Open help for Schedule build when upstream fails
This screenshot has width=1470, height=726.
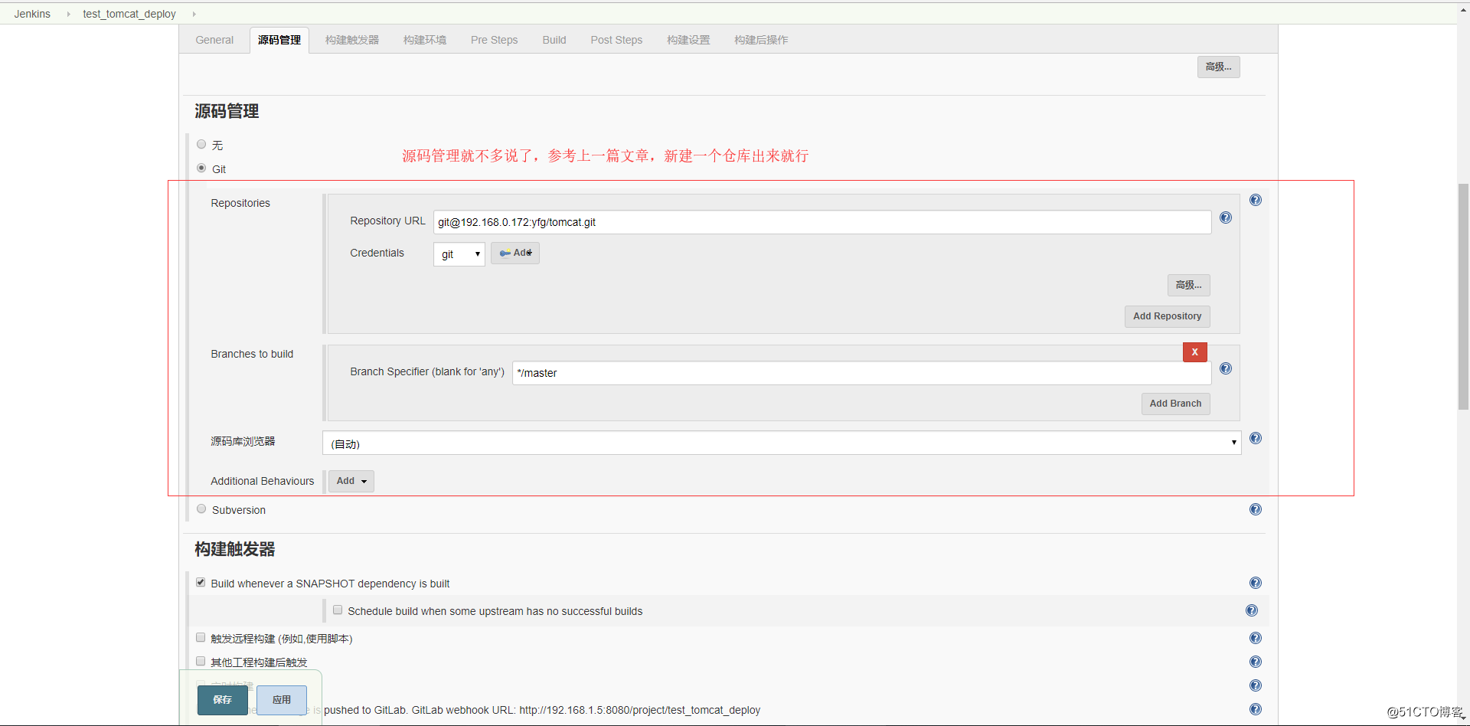tap(1252, 610)
